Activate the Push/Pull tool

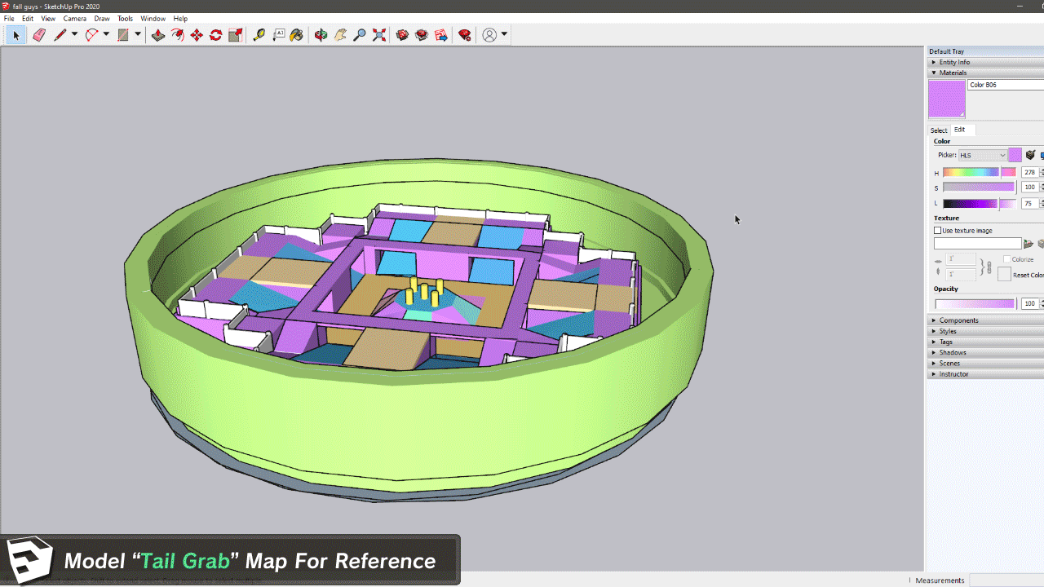pyautogui.click(x=158, y=35)
